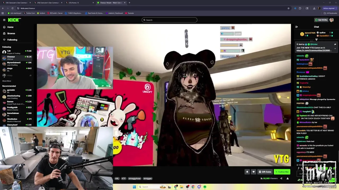339x190 pixels.
Task: Open File Explorer from the taskbar
Action: coord(181,187)
